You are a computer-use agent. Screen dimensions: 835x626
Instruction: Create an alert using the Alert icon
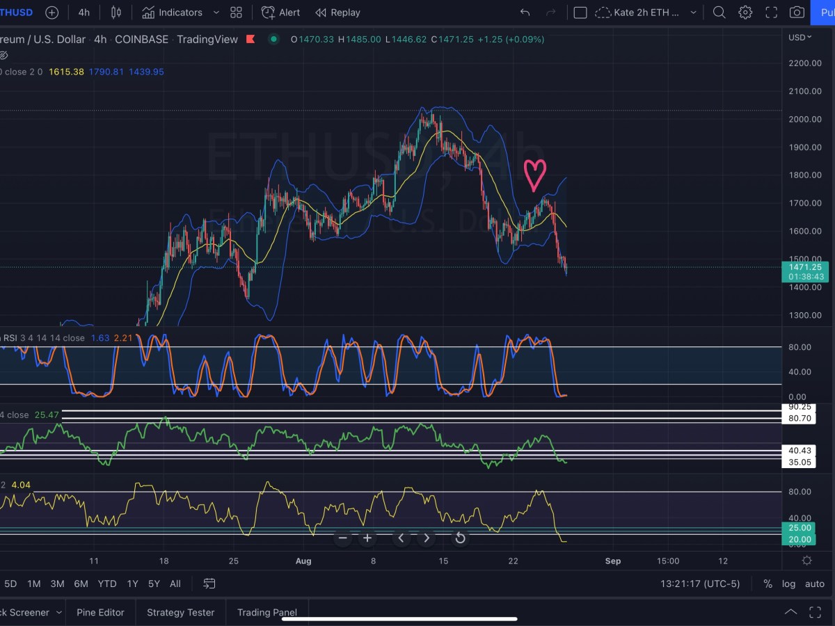(280, 12)
